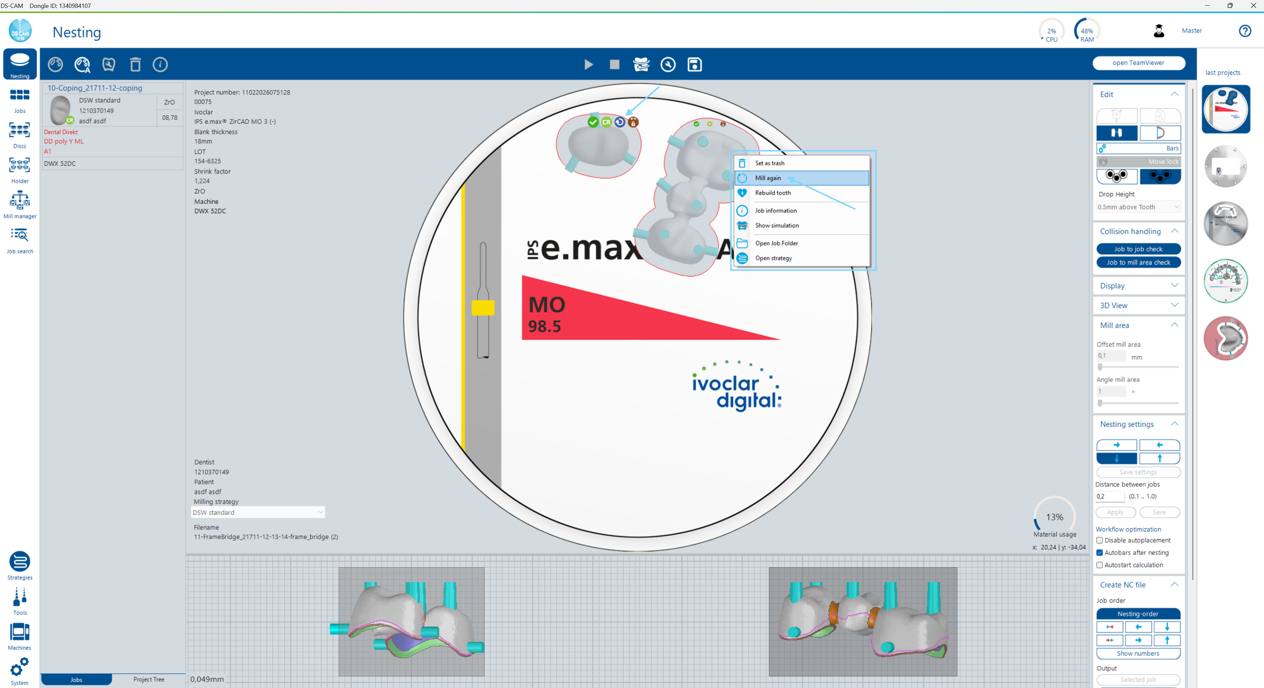This screenshot has height=688, width=1264.
Task: Adjust the Offset mill area slider
Action: 1101,367
